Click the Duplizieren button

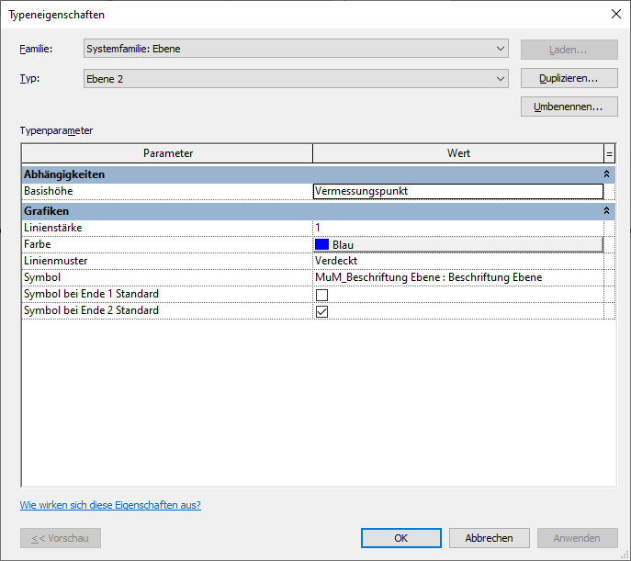(569, 78)
